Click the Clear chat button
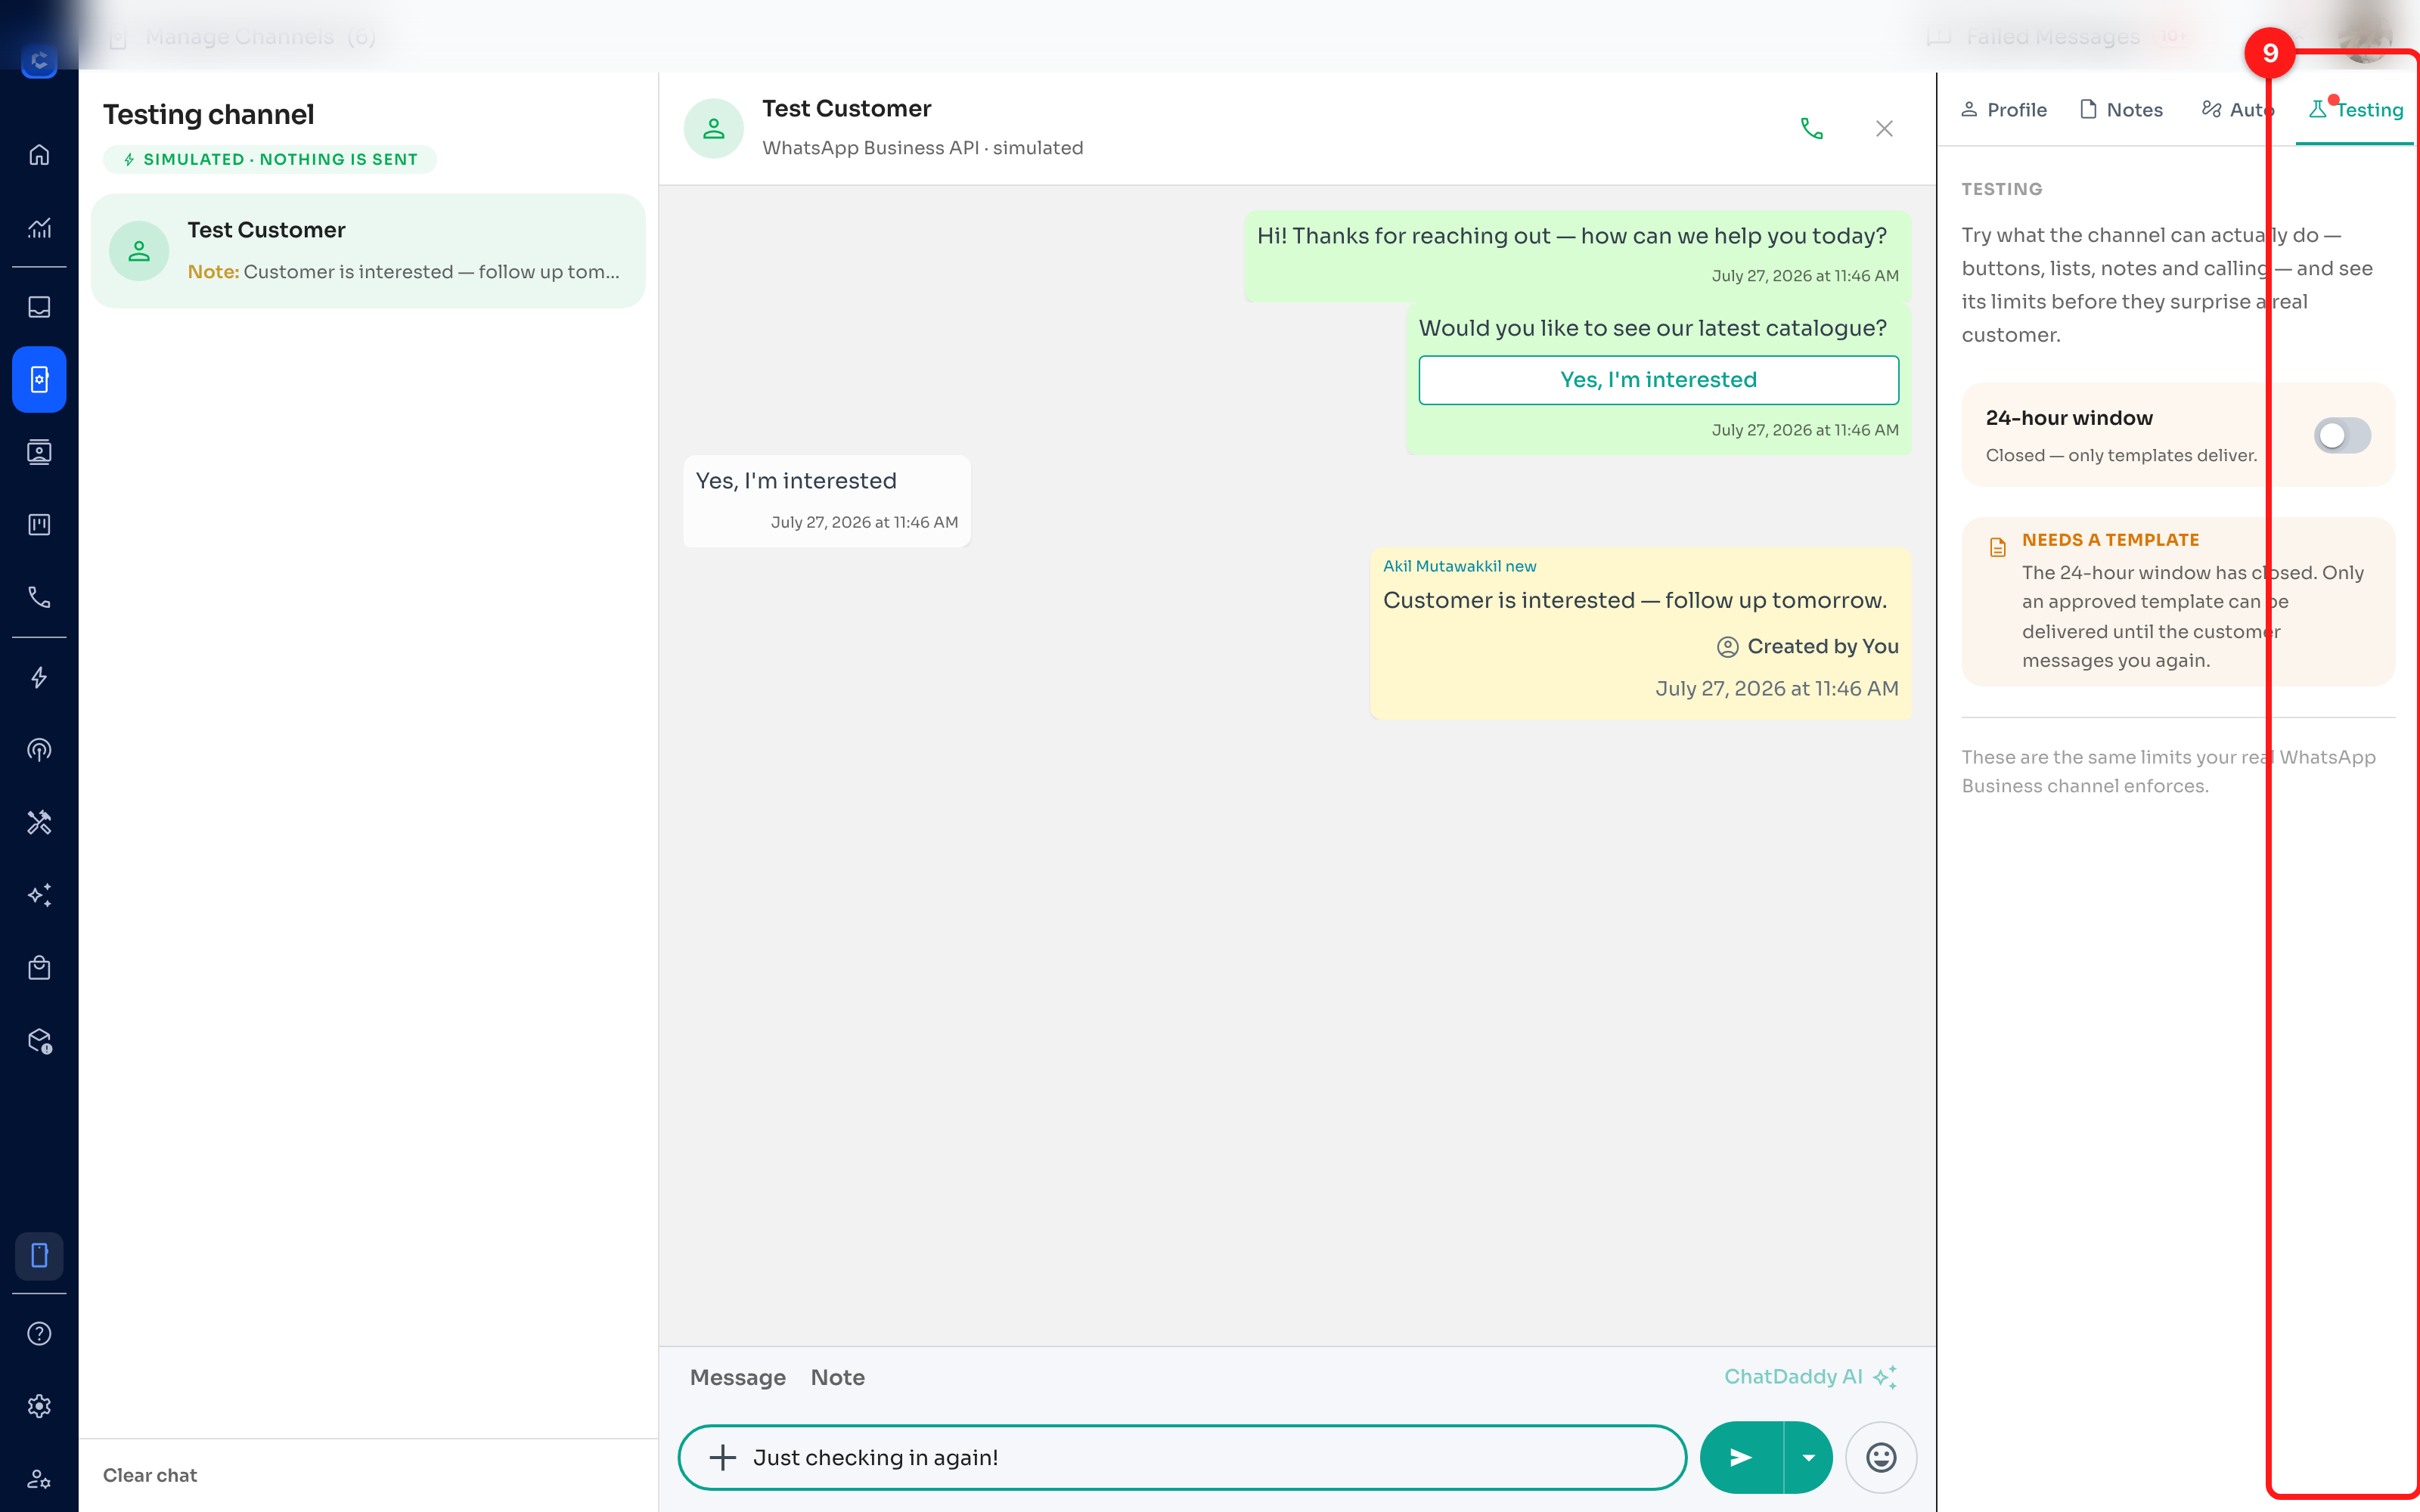The image size is (2420, 1512). pyautogui.click(x=150, y=1475)
